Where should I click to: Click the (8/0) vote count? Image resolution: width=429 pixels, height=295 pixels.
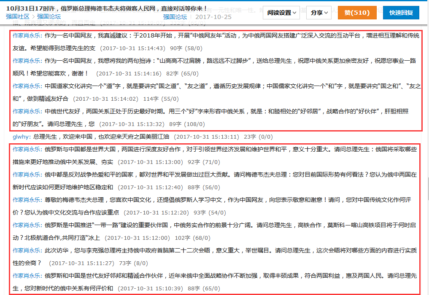[x=141, y=263]
